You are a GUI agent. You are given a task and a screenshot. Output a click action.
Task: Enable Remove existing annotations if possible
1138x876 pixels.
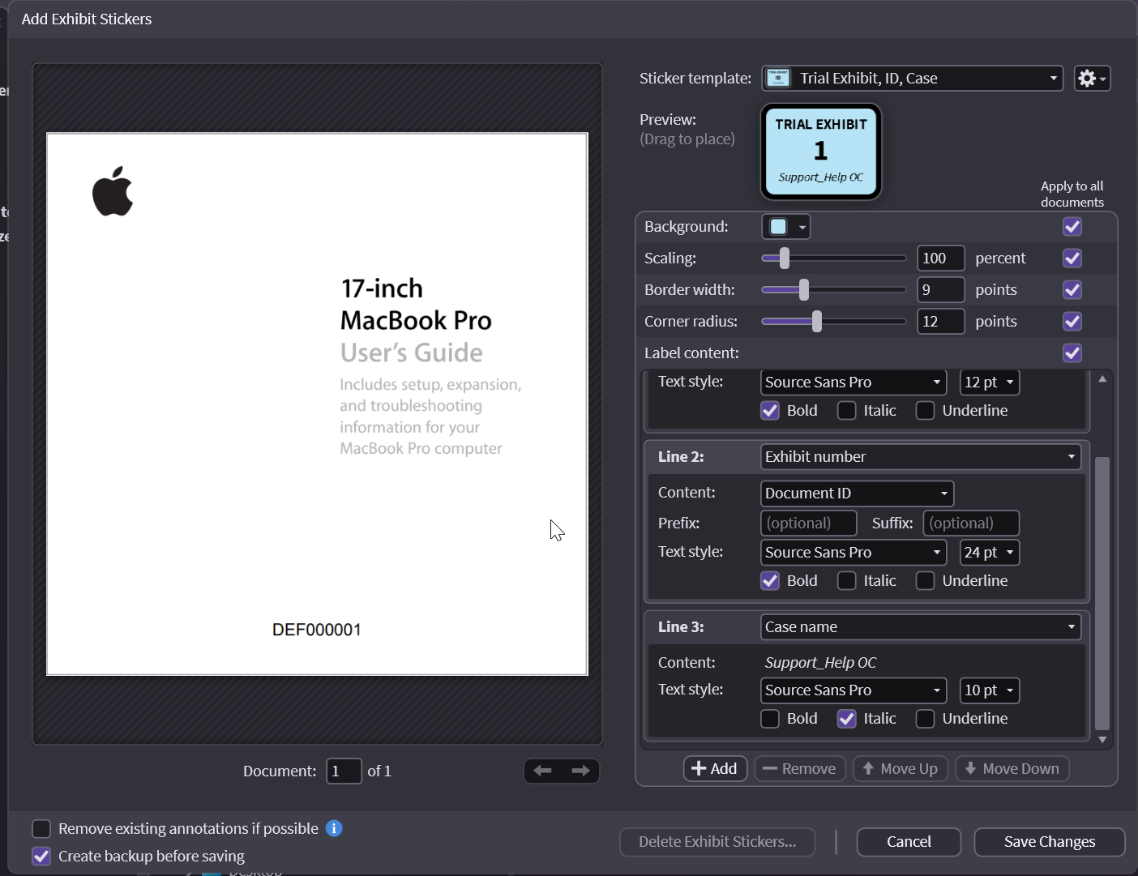point(41,828)
